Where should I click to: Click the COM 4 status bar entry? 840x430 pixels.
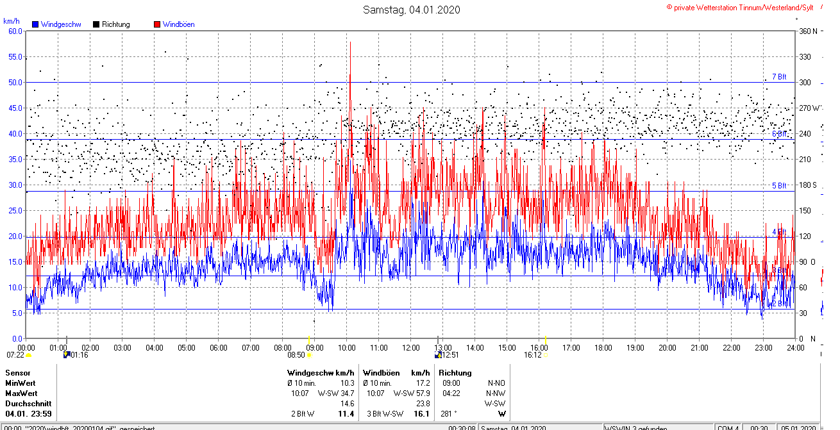point(728,428)
